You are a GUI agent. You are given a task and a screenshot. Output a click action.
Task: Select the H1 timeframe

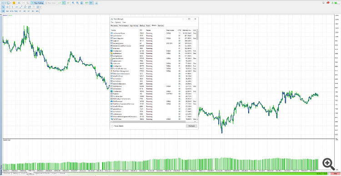(20, 11)
